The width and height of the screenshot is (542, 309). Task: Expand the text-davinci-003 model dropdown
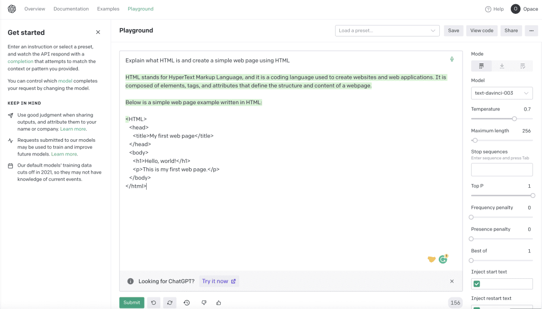coord(502,93)
